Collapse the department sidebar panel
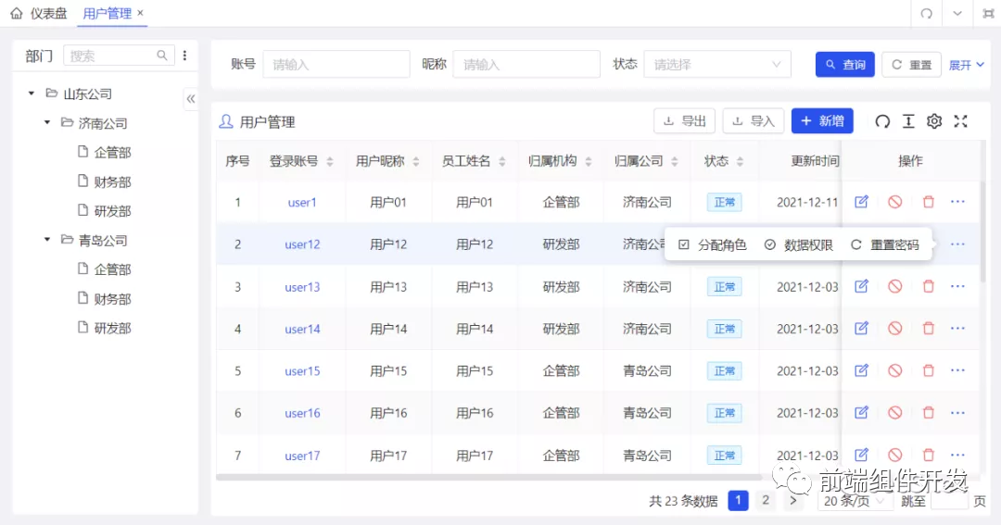The width and height of the screenshot is (1001, 525). (x=190, y=99)
